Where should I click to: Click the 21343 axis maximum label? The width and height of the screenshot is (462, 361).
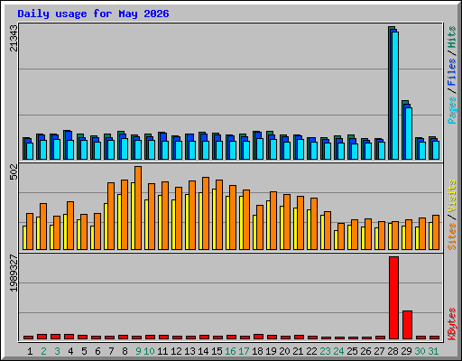tap(14, 38)
